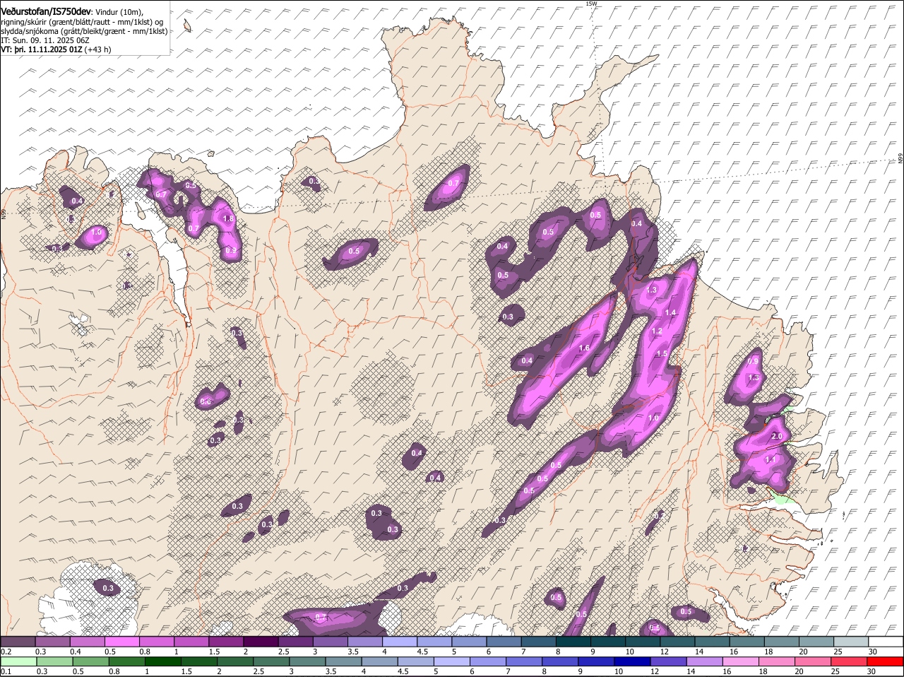The height and width of the screenshot is (677, 904).
Task: Select the bright pink 0.5 snow scale swatch
Action: coord(121,641)
